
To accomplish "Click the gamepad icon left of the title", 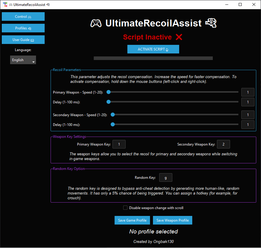I will 96,23.
